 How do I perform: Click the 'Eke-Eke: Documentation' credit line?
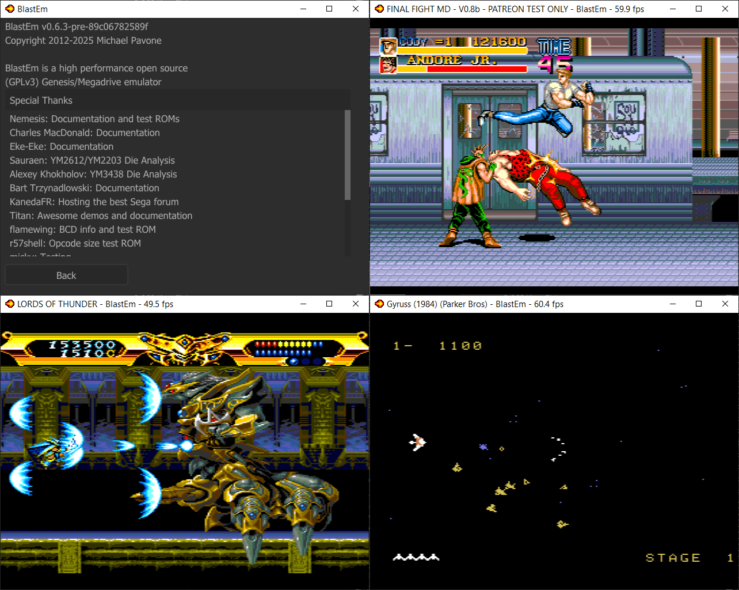(62, 146)
